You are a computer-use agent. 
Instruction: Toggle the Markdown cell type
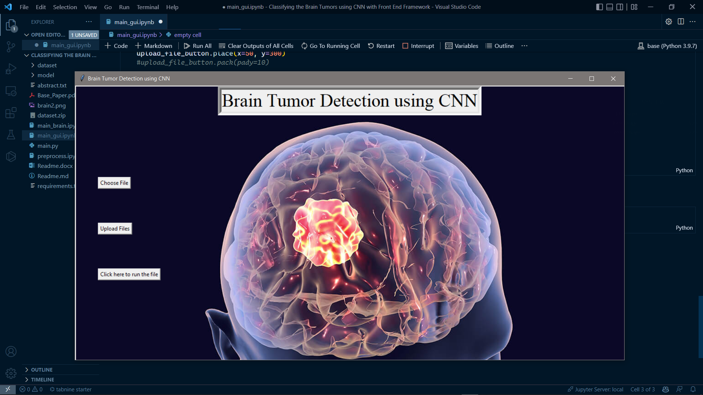click(x=154, y=45)
